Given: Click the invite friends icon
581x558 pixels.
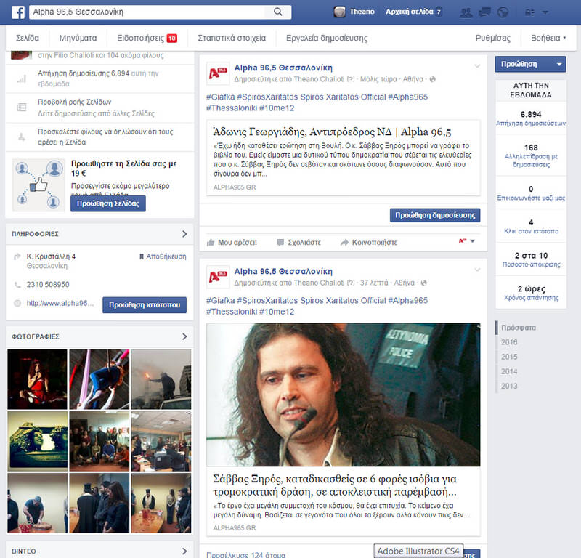Looking at the screenshot, I should pyautogui.click(x=22, y=137).
